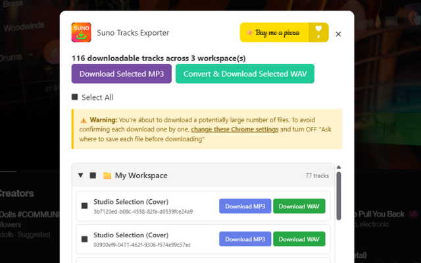Select the first Studio Selection (Cover) checkbox
The height and width of the screenshot is (263, 421).
point(84,206)
